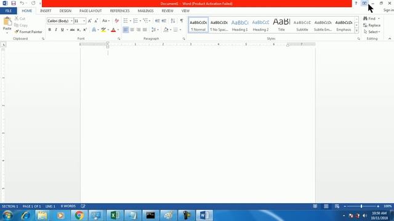The height and width of the screenshot is (221, 394).
Task: Switch to the PAGE LAYOUT tab
Action: tap(90, 11)
